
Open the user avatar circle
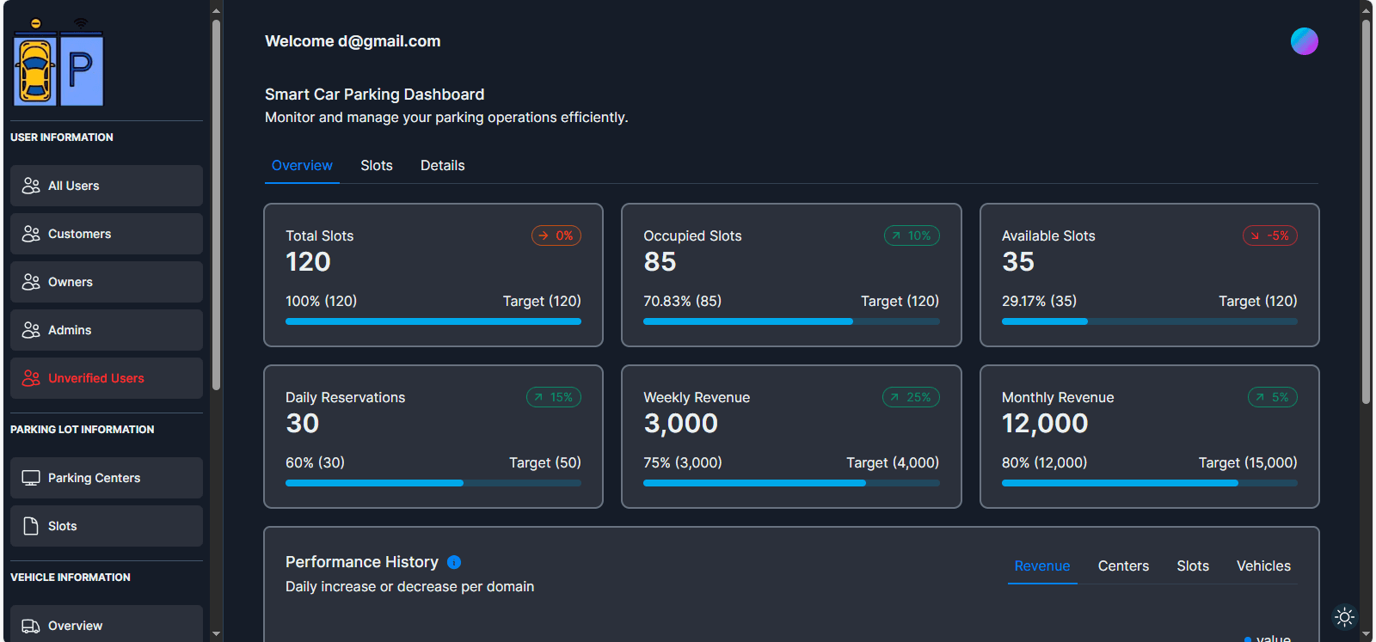point(1304,41)
